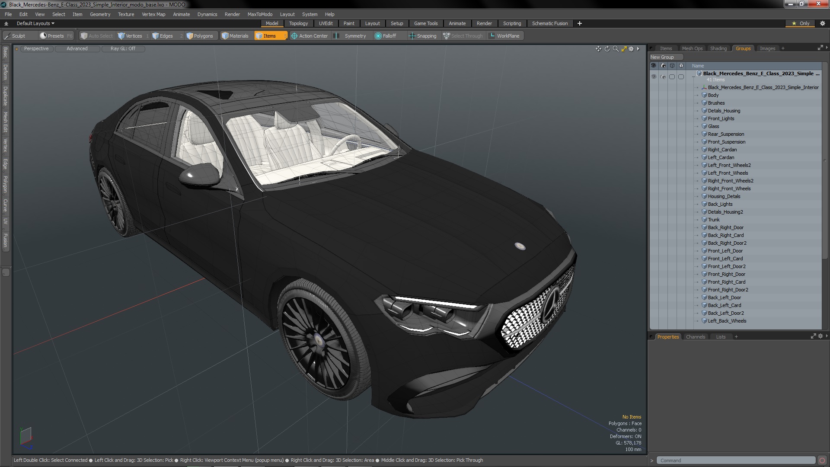Viewport: 830px width, 467px height.
Task: Open Properties panel settings gear
Action: [x=820, y=336]
